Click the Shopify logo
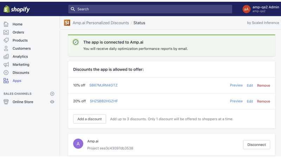The height and width of the screenshot is (158, 281). point(17,9)
